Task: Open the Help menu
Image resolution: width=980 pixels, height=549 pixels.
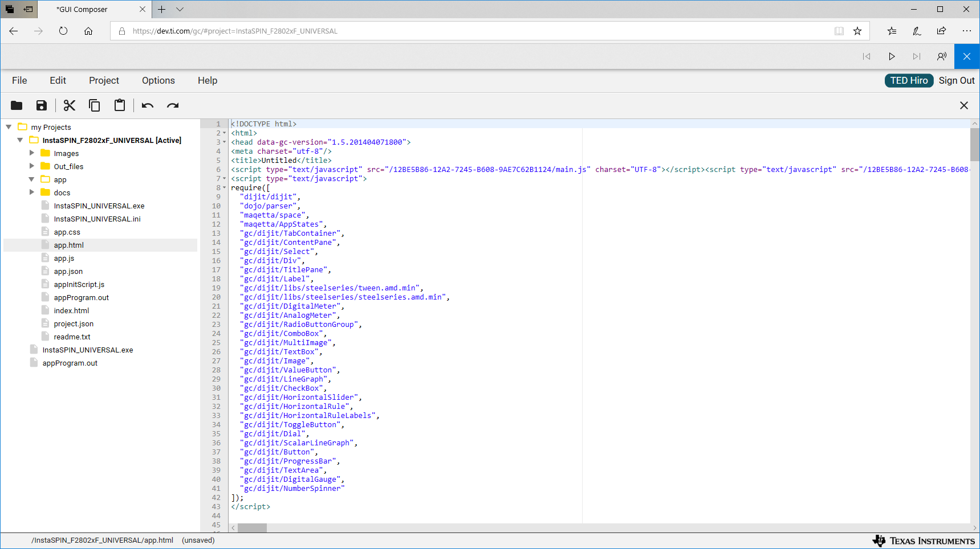Action: [x=208, y=80]
